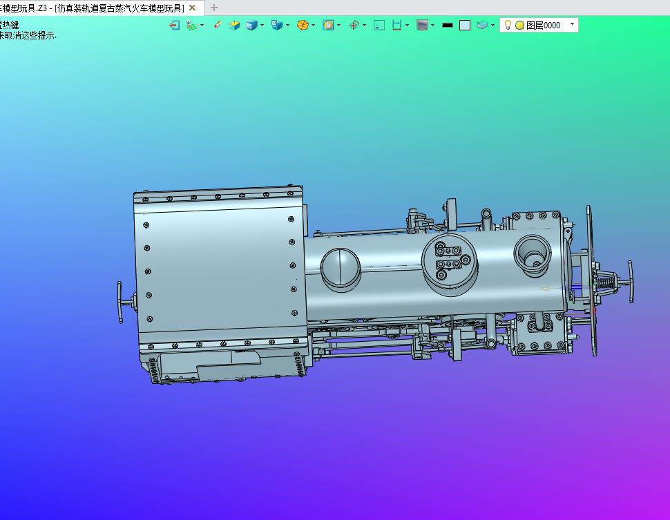Click the sketch plane icon
This screenshot has width=670, height=520.
[x=191, y=26]
